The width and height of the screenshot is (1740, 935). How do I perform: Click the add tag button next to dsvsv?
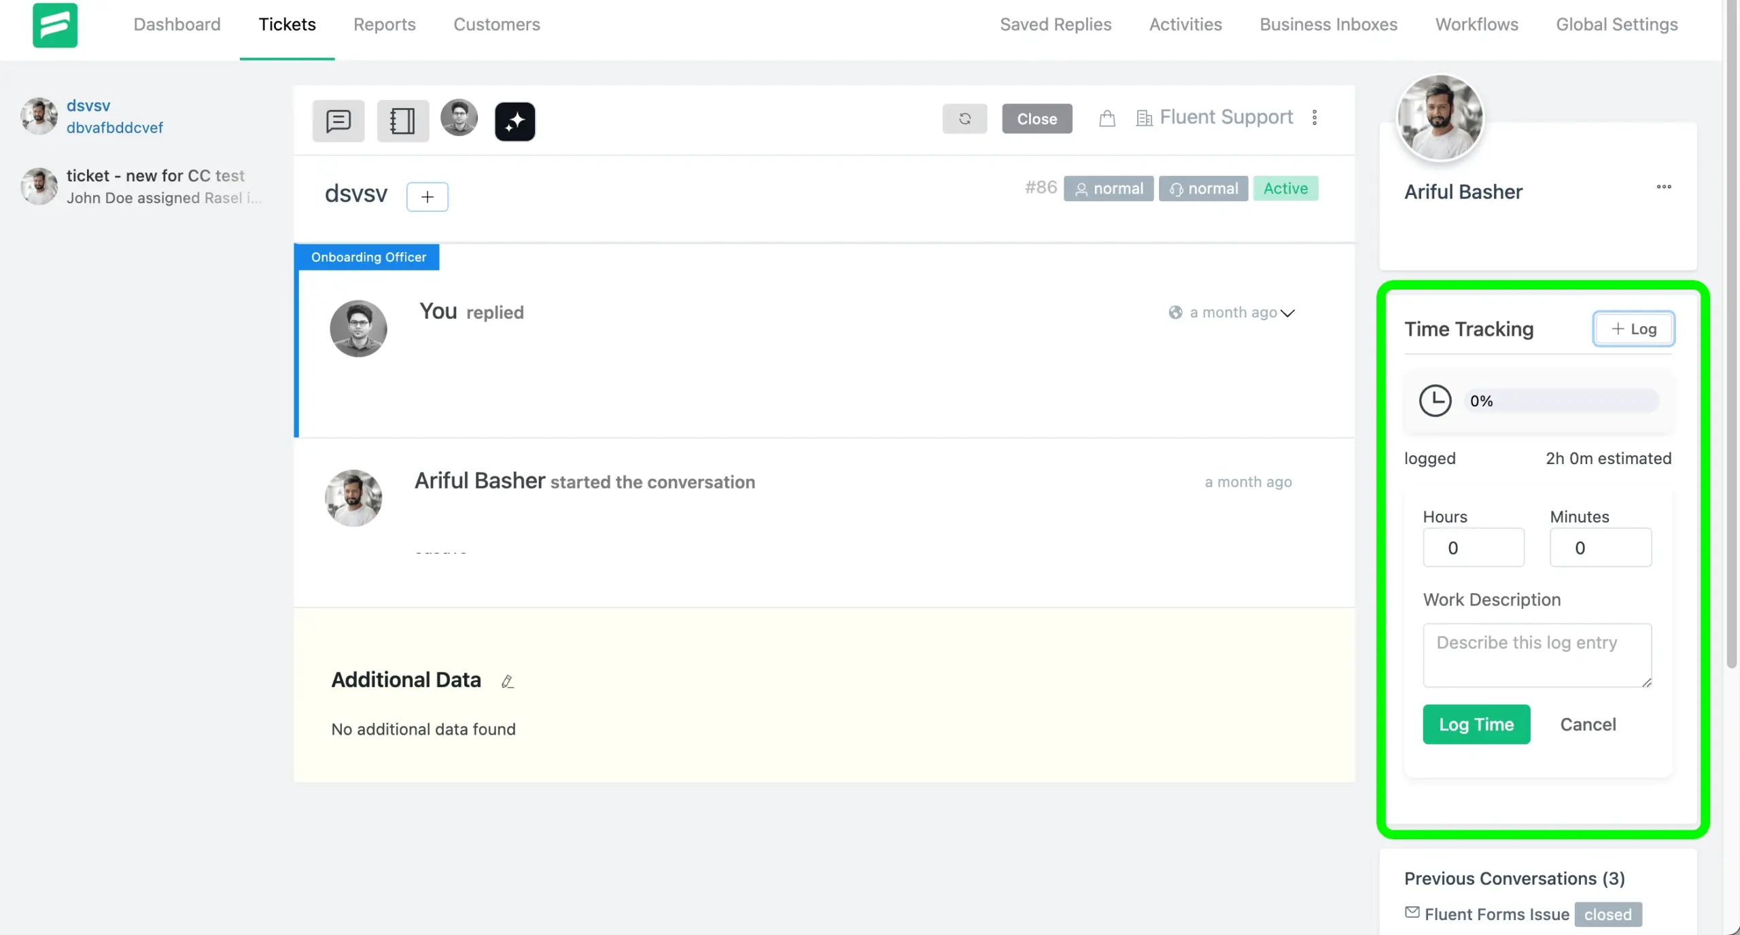(x=426, y=194)
